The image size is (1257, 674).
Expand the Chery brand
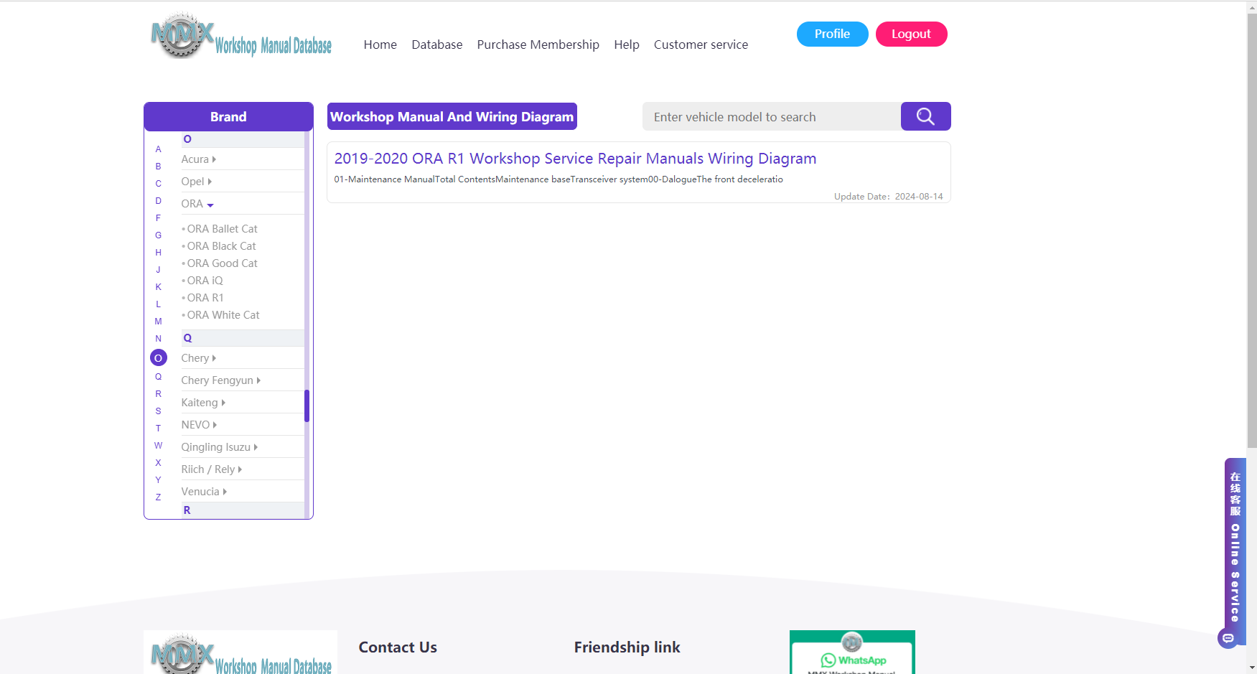click(x=199, y=358)
